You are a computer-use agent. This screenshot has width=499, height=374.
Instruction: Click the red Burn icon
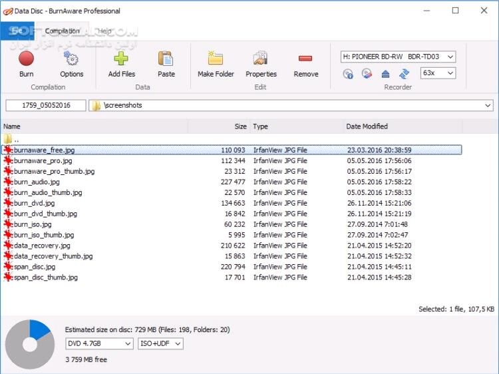[x=27, y=59]
